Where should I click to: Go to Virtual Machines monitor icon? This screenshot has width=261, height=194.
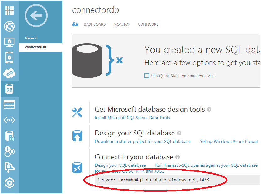[9, 42]
